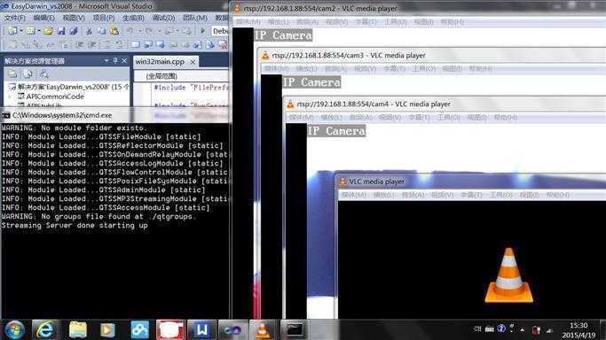The image size is (606, 340).
Task: Click the Properties icon in Solution Explorer toolbar
Action: point(12,73)
